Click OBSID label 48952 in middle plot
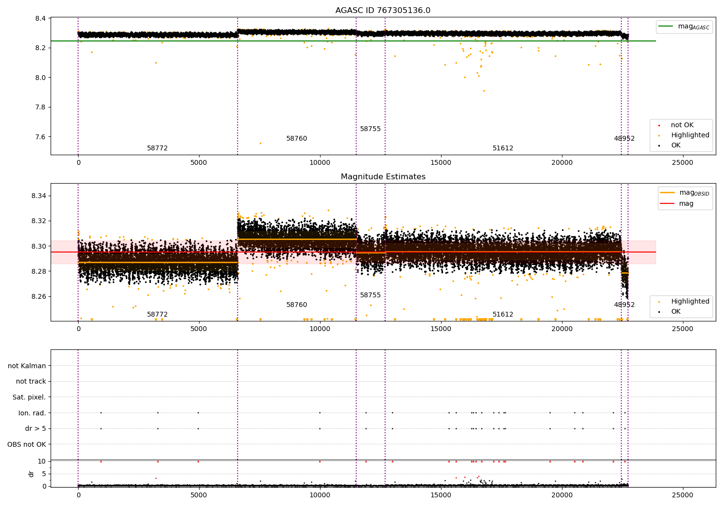Viewport: 723px width, 506px height. [x=624, y=305]
